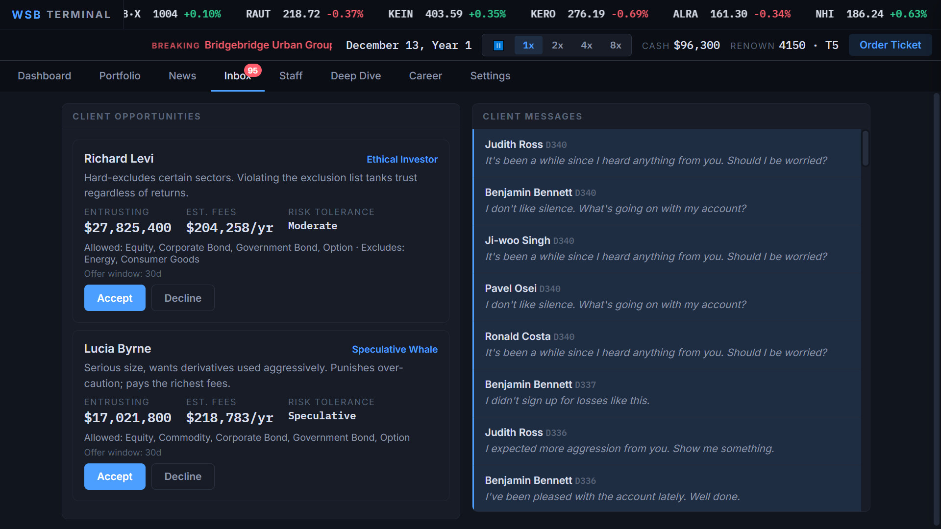Open the News tab

tap(182, 76)
